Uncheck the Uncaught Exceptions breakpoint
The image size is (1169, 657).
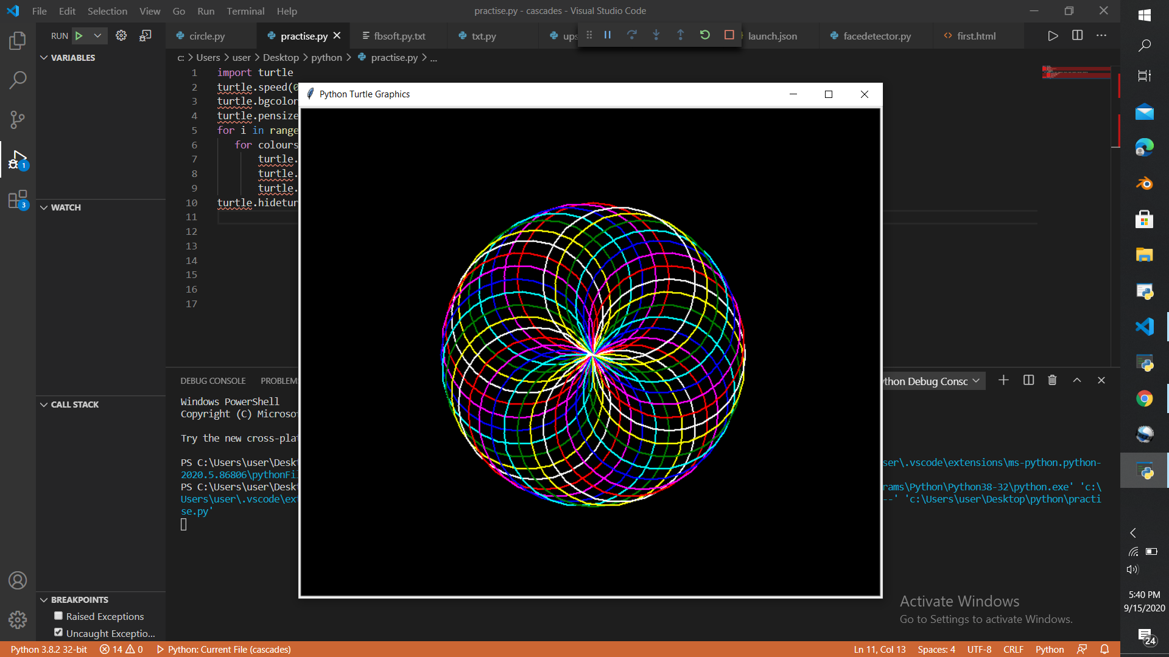point(58,633)
